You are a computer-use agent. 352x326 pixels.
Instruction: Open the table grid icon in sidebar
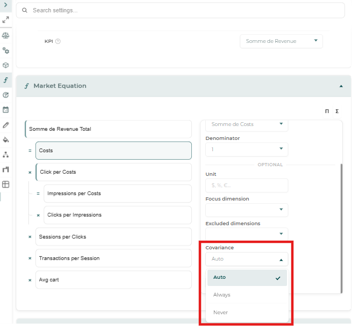click(5, 184)
